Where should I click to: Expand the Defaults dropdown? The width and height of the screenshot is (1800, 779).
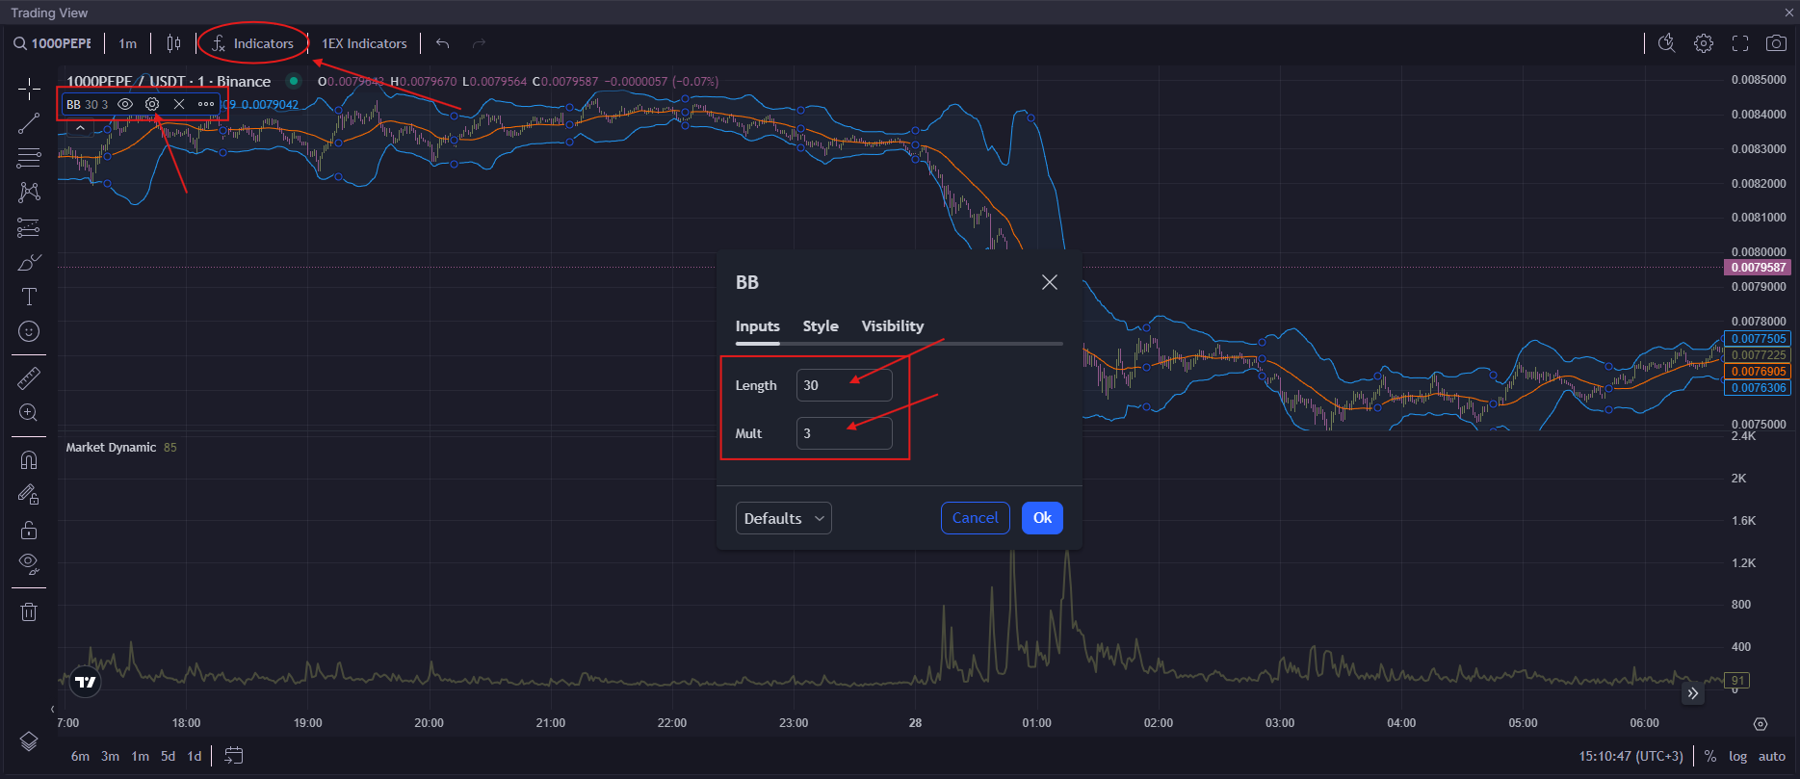[x=783, y=518]
